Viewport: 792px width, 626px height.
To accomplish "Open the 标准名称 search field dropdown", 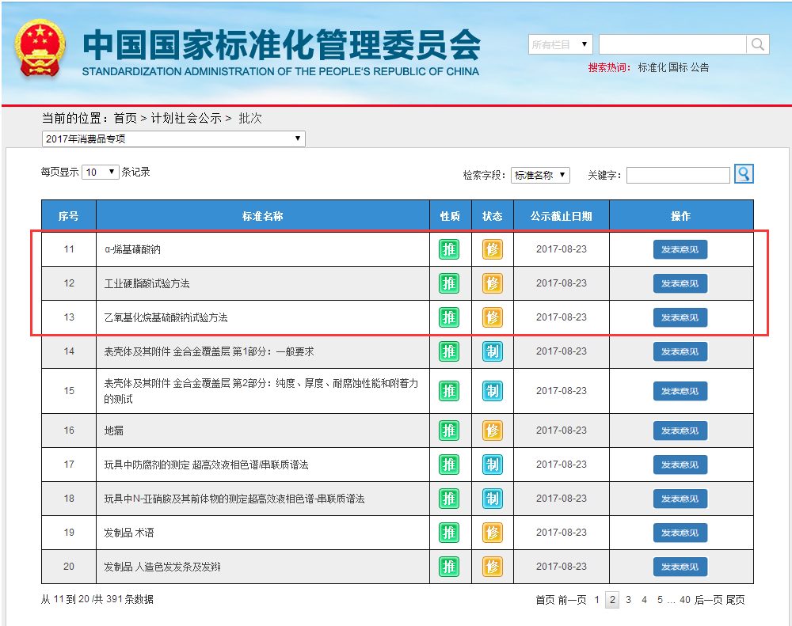I will click(540, 175).
